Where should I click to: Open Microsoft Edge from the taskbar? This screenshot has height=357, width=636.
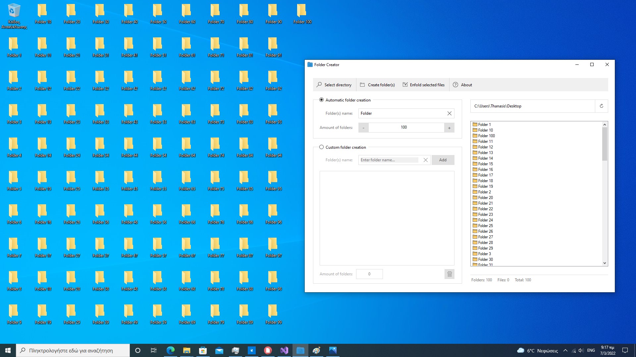[x=170, y=350]
